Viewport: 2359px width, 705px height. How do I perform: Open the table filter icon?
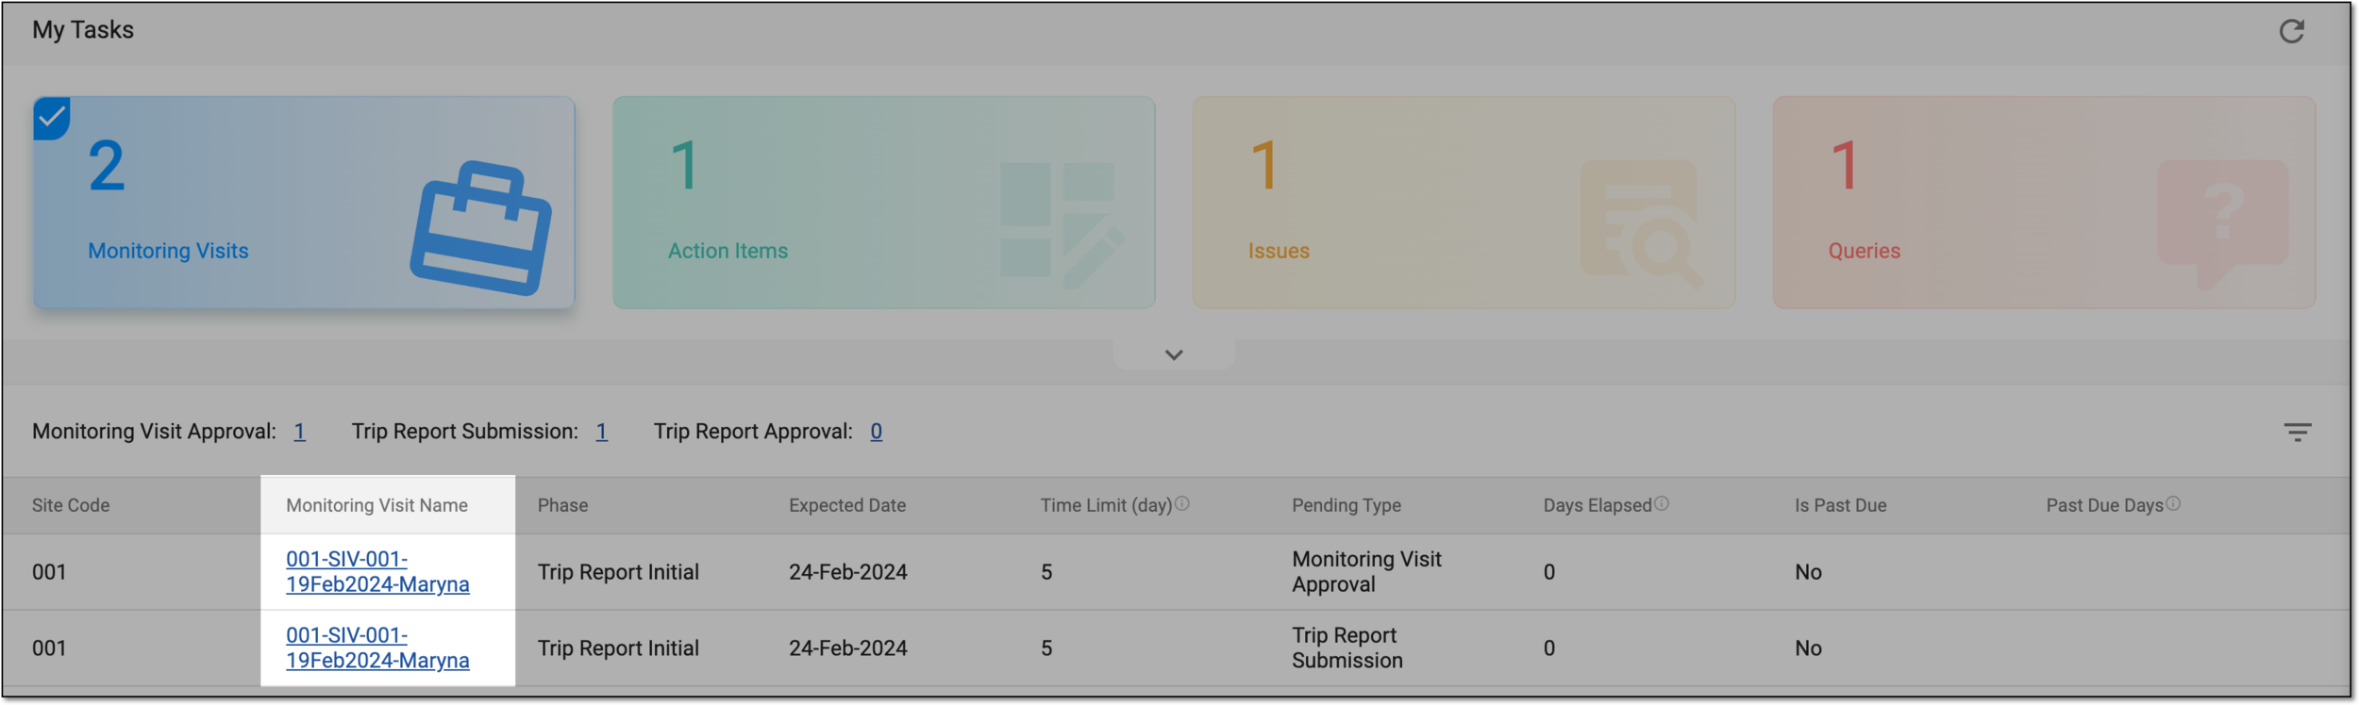(x=2297, y=433)
